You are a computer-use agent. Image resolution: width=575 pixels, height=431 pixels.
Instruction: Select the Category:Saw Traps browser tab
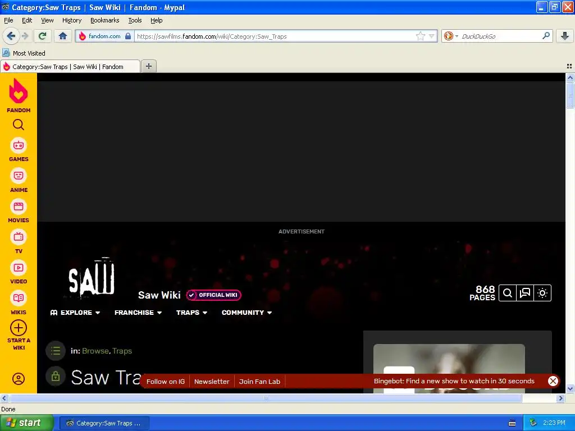(x=70, y=67)
